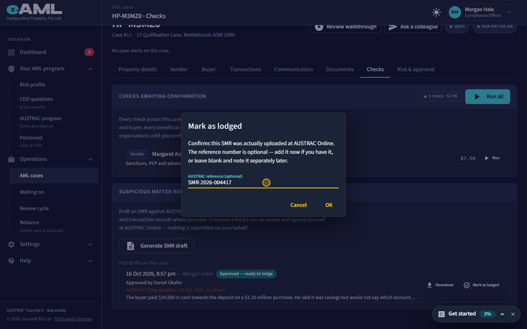Screen dimensions: 527x329
Task: Click the Get started checklist icon
Action: 441,314
